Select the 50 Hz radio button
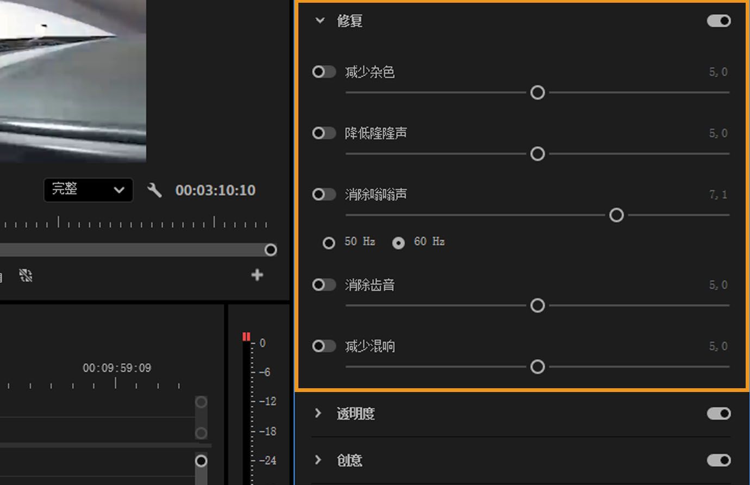This screenshot has height=485, width=750. click(328, 242)
